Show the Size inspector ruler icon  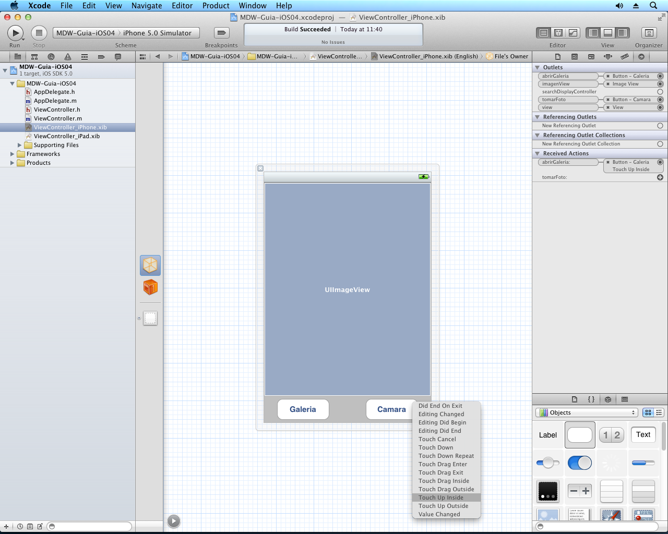625,56
